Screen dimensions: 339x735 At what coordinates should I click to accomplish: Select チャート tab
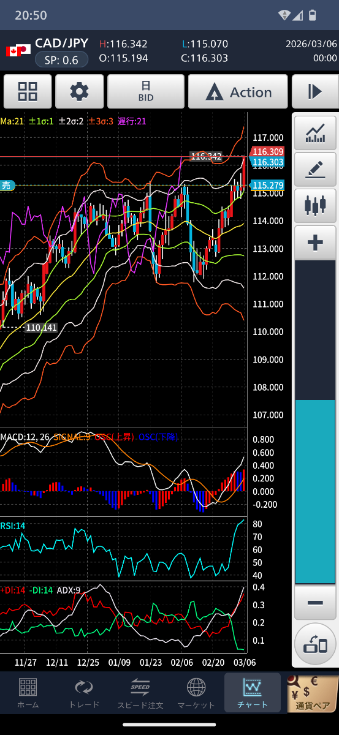click(x=253, y=693)
